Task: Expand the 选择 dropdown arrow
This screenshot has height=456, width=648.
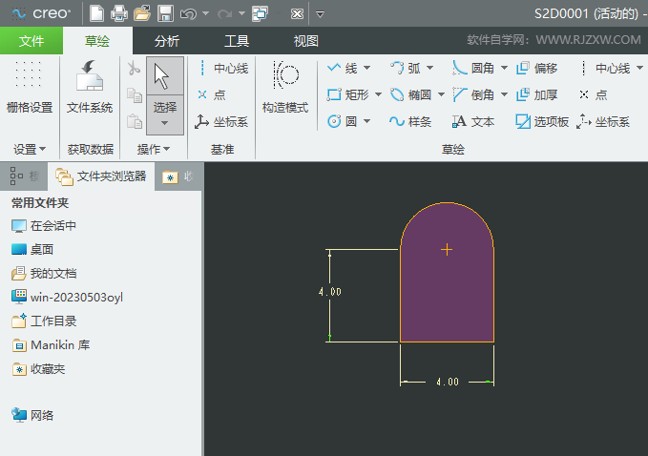Action: (x=165, y=123)
